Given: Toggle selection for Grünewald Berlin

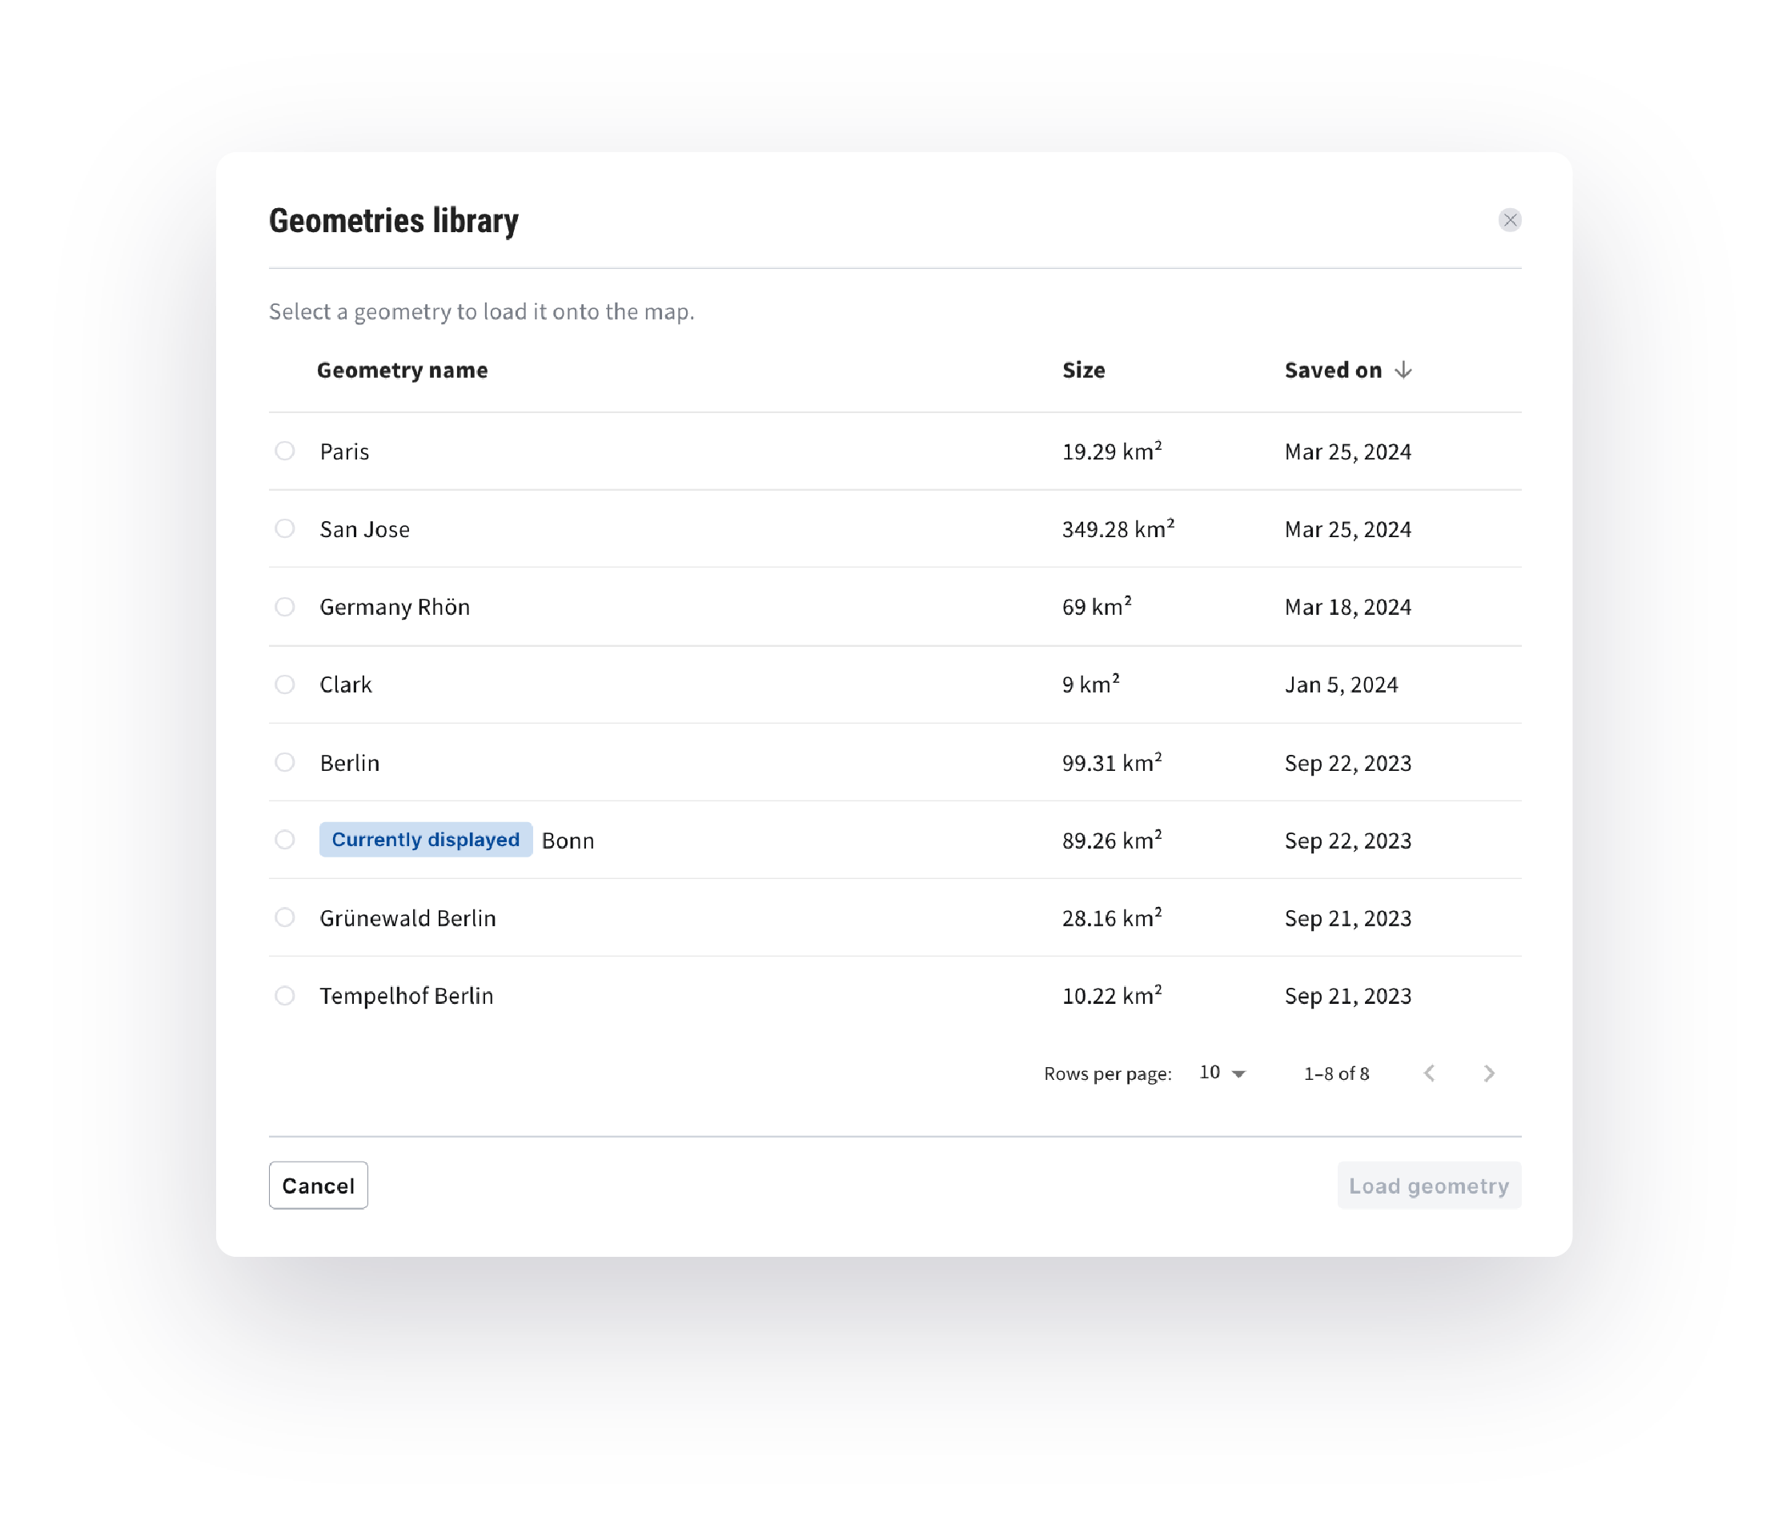Looking at the screenshot, I should tap(285, 917).
